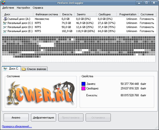Click the 46,9 GB (63%) used cell
Screen dimensions: 159x130
coord(85,23)
